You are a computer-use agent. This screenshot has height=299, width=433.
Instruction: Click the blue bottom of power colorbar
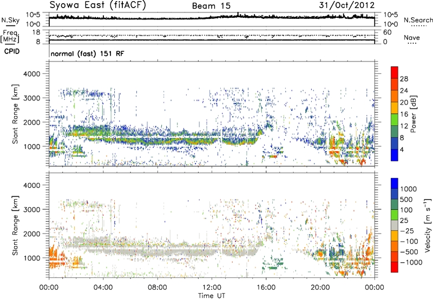(395, 155)
